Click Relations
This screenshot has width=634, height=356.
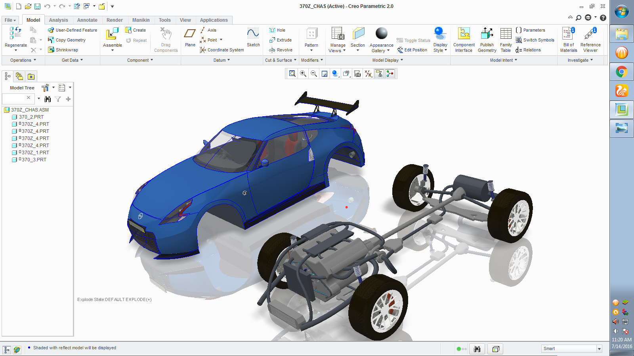(x=528, y=50)
